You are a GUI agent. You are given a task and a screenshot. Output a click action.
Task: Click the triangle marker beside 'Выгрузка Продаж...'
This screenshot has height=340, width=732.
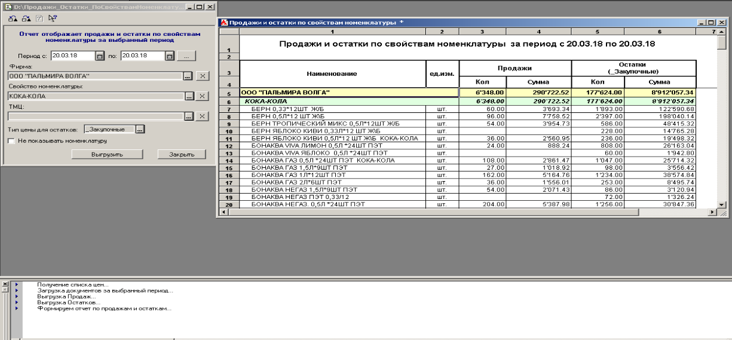17,296
